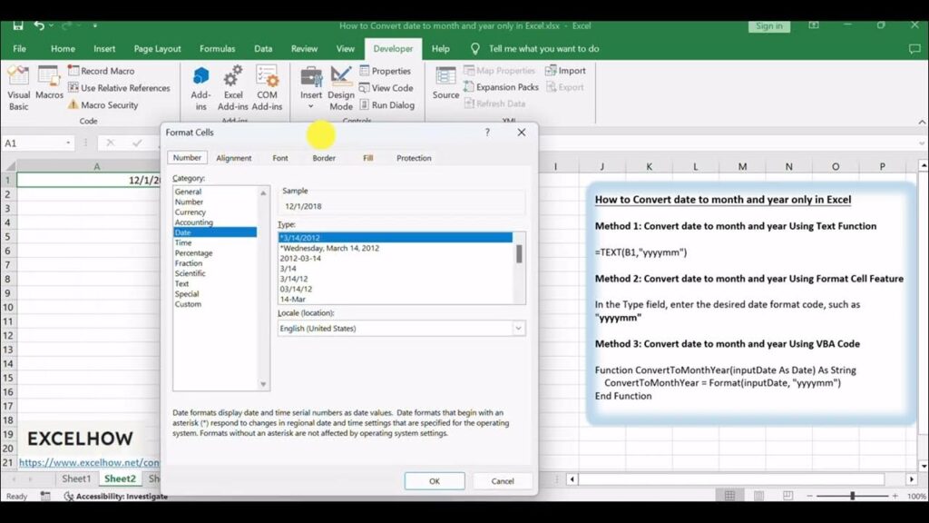The width and height of the screenshot is (929, 523).
Task: Open the File tab
Action: (x=20, y=49)
